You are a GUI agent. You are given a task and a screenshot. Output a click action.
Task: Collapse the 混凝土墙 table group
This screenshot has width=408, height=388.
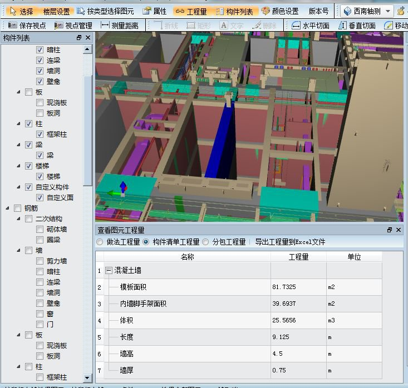pos(109,271)
